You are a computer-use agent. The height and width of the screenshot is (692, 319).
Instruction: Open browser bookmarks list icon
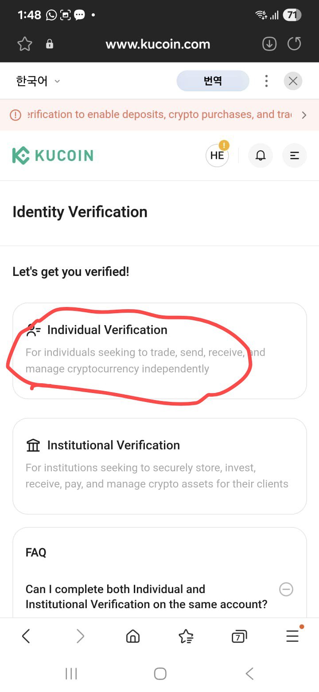[186, 637]
